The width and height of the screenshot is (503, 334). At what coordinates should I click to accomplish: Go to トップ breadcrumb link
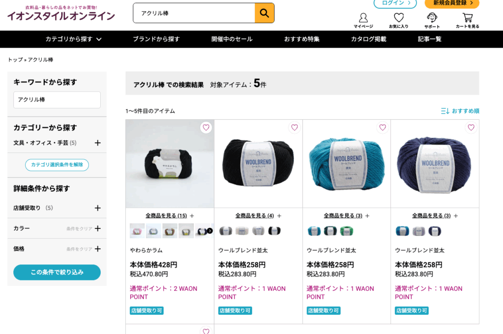[15, 60]
